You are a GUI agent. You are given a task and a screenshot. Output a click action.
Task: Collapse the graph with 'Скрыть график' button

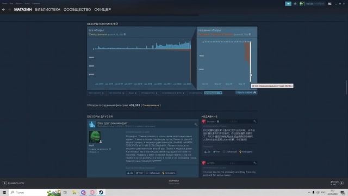pyautogui.click(x=246, y=93)
